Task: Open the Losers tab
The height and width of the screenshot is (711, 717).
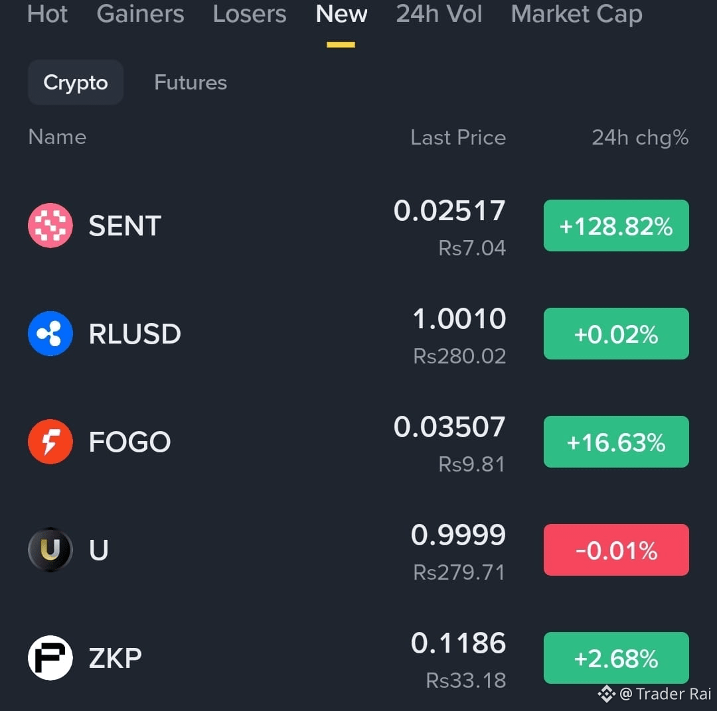Action: (250, 15)
